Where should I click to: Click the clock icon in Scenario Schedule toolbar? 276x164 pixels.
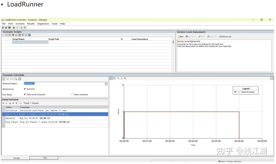pos(16,79)
